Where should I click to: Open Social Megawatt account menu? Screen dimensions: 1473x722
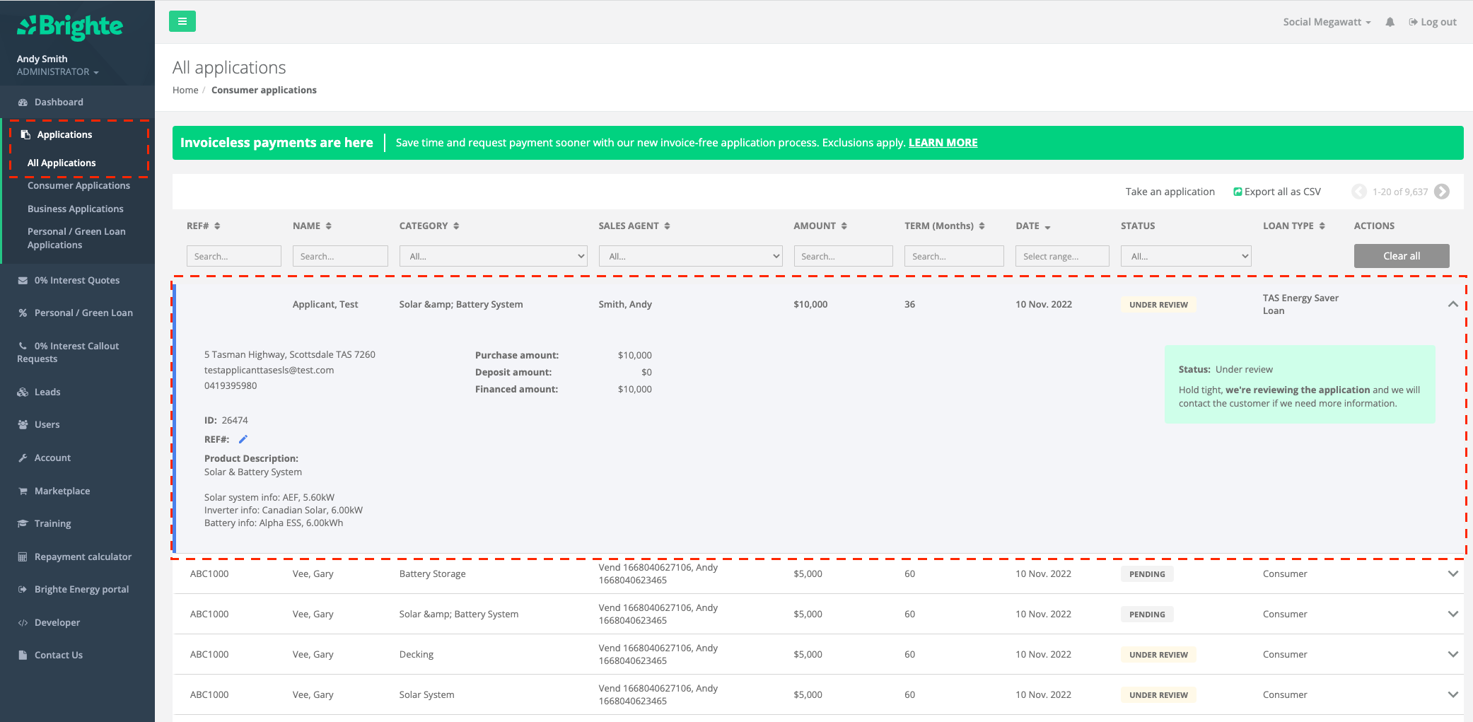[1326, 22]
